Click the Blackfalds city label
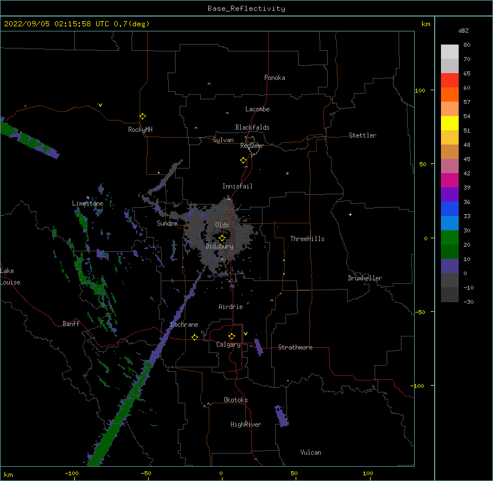493x481 pixels. click(252, 127)
